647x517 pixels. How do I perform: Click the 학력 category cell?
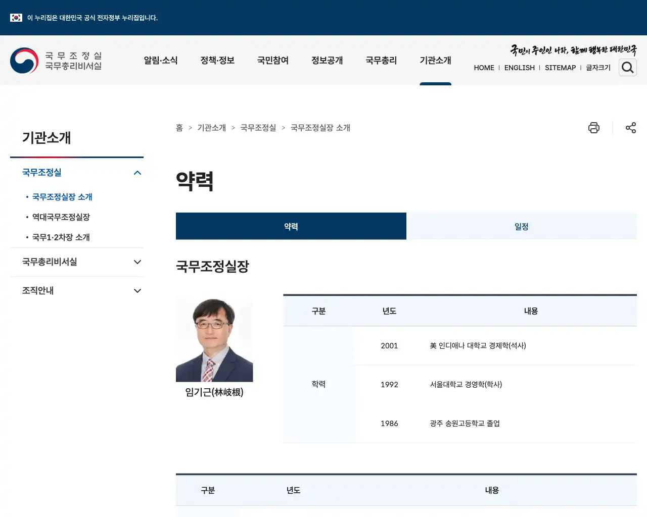tap(318, 384)
